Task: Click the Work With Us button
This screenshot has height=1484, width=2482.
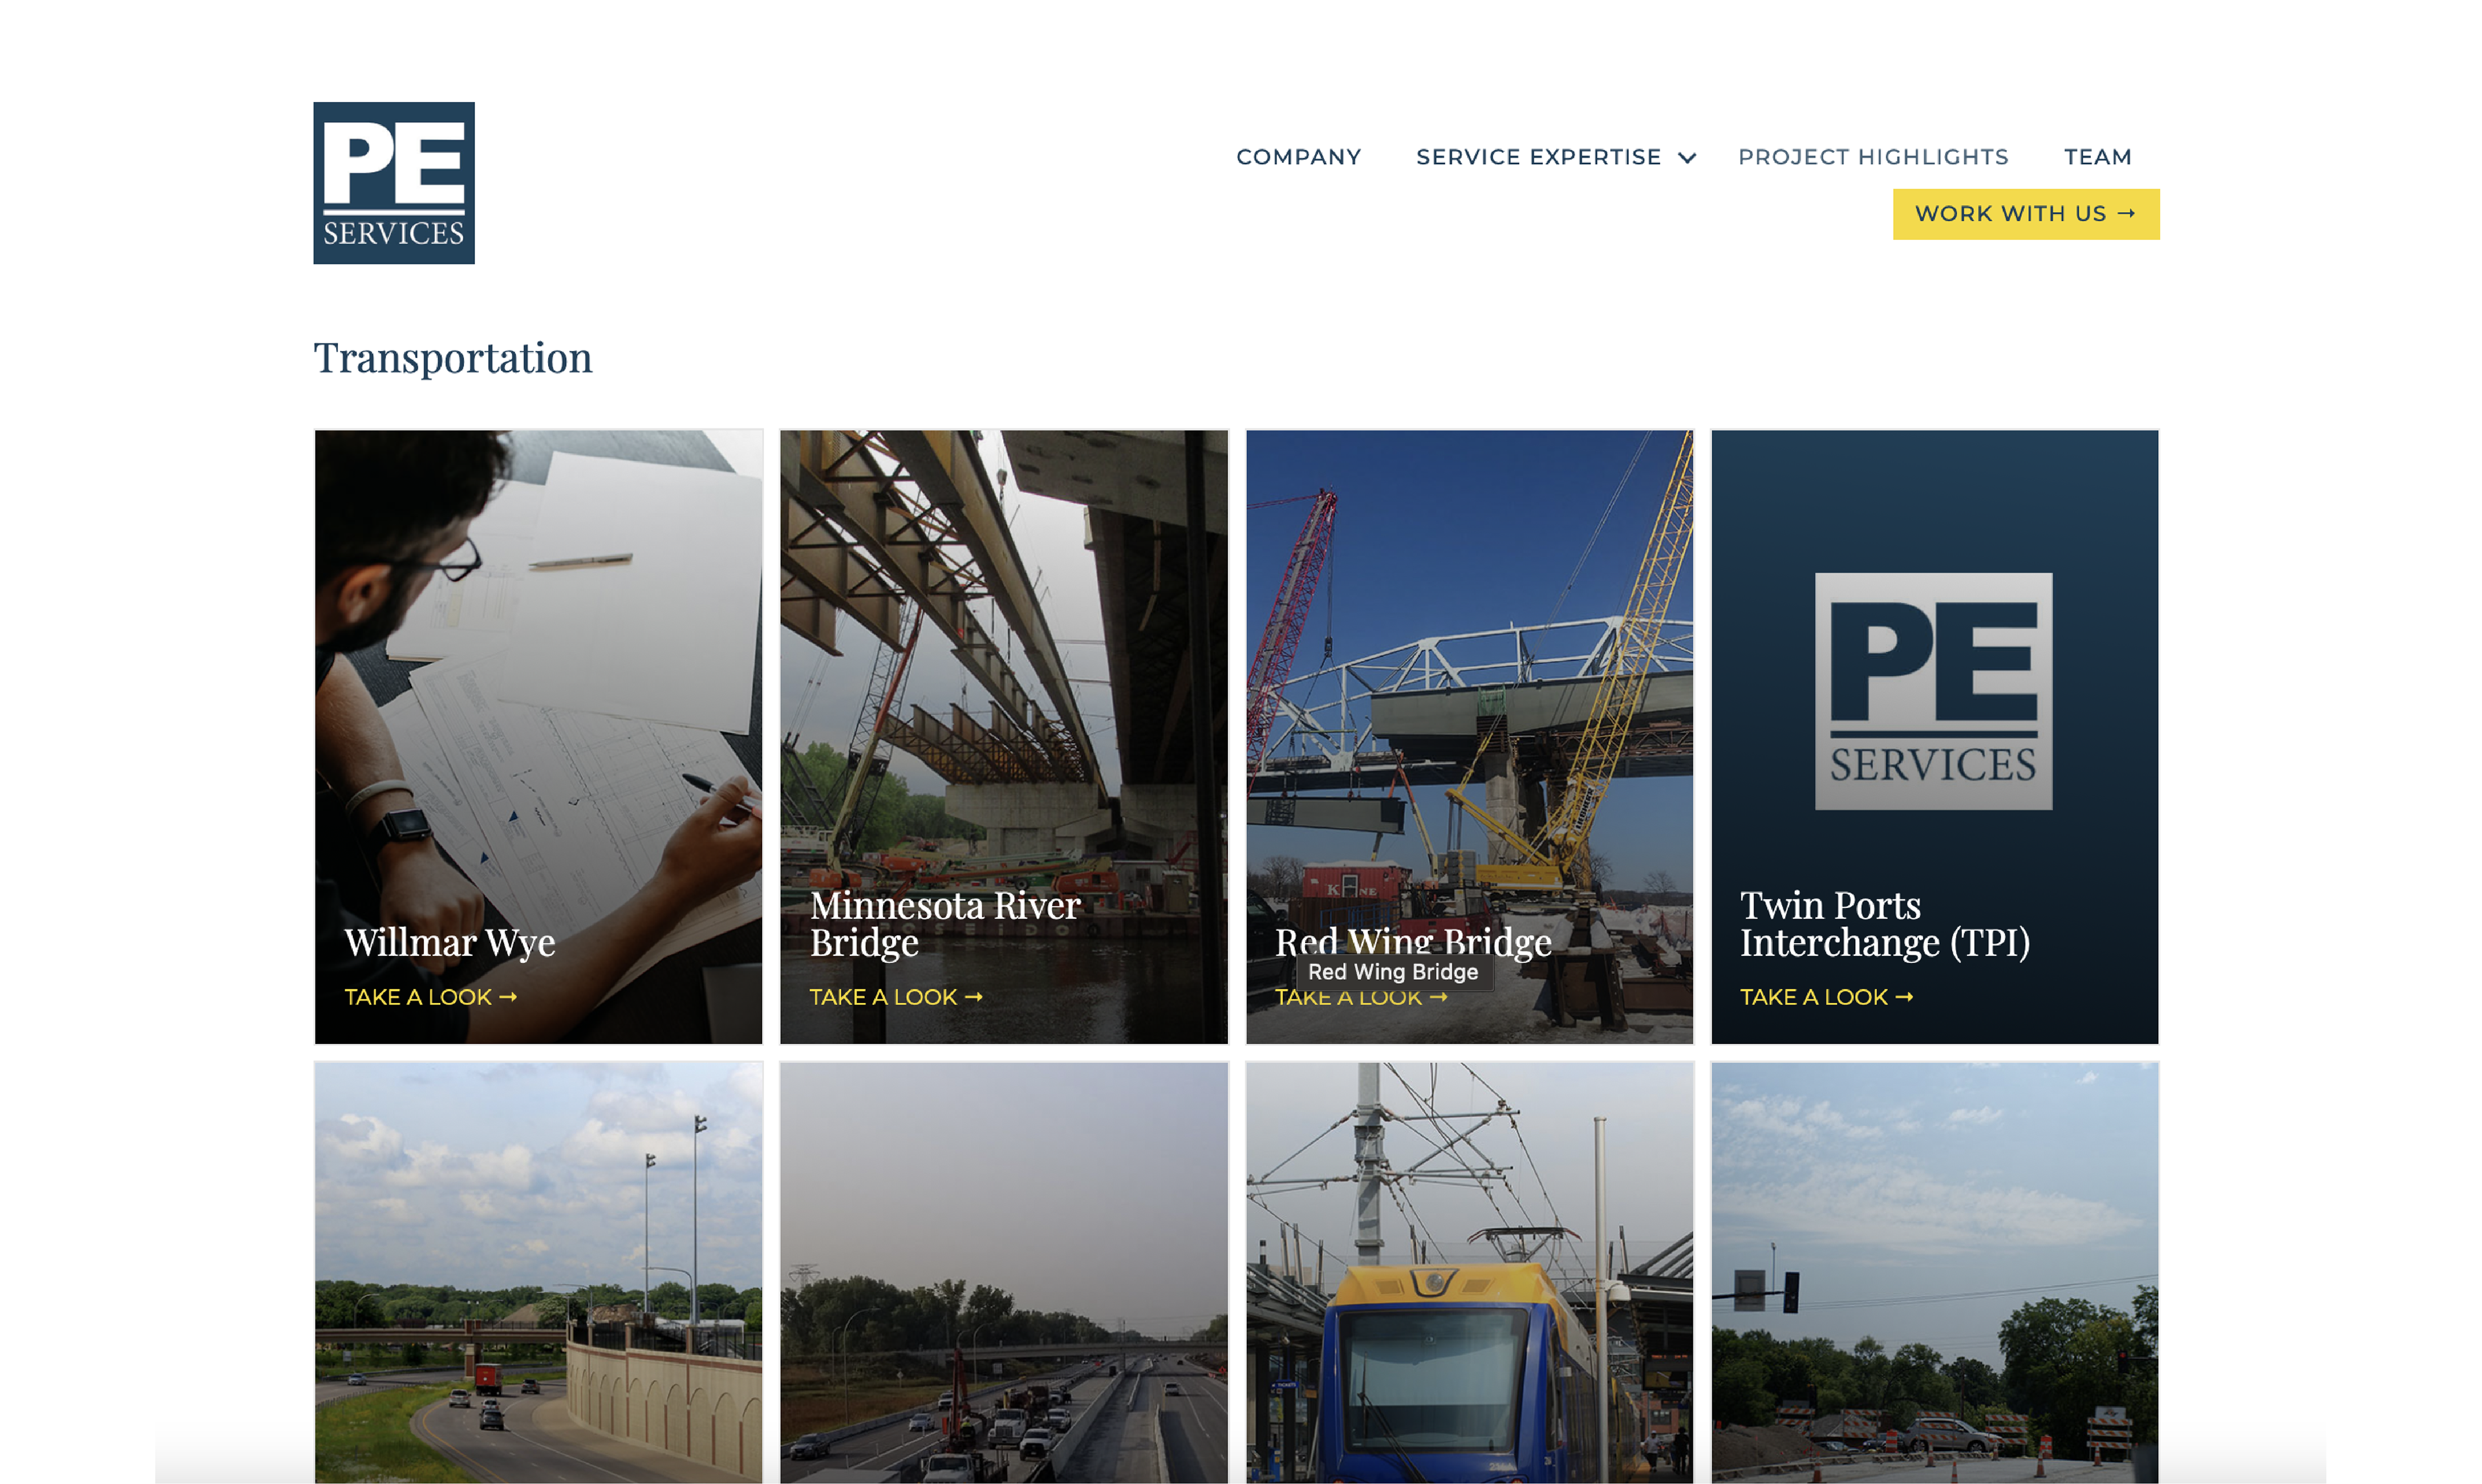Action: click(2025, 214)
